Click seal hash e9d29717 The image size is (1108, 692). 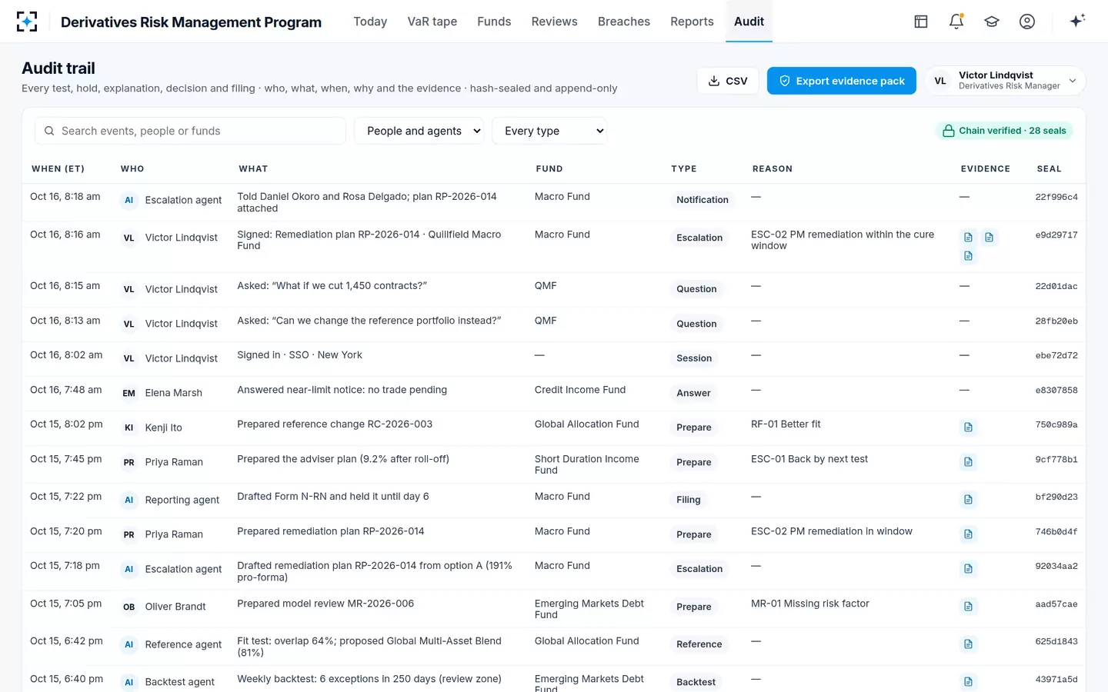1056,235
